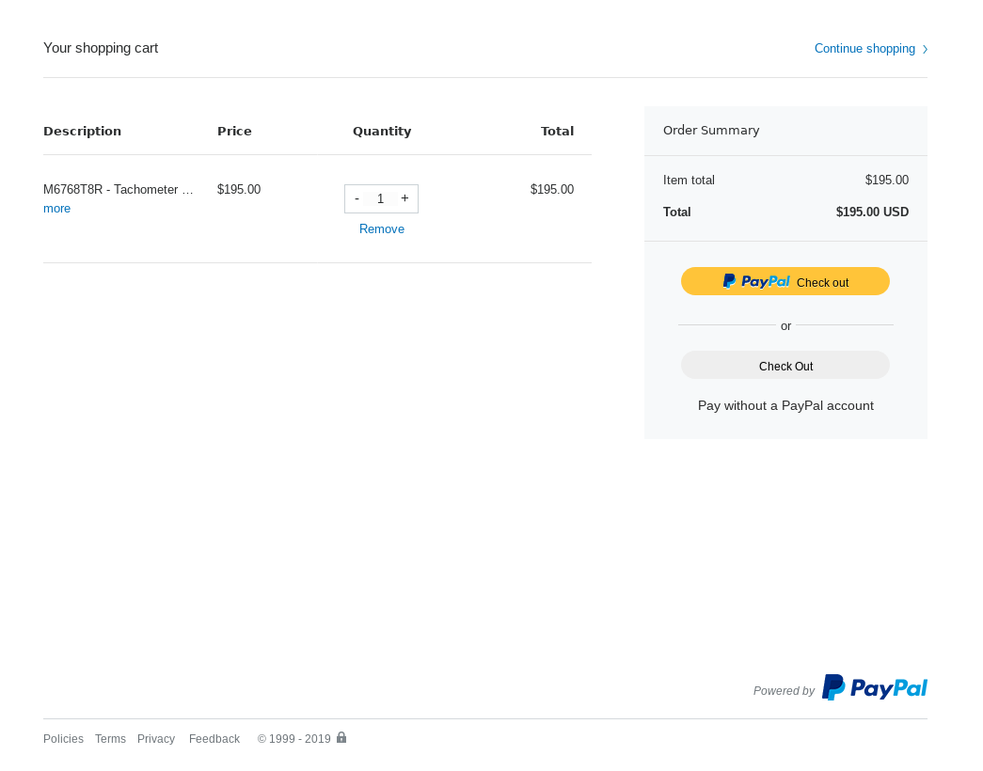The image size is (983, 771).
Task: Click the chevron arrow beside Continue shopping
Action: (925, 50)
